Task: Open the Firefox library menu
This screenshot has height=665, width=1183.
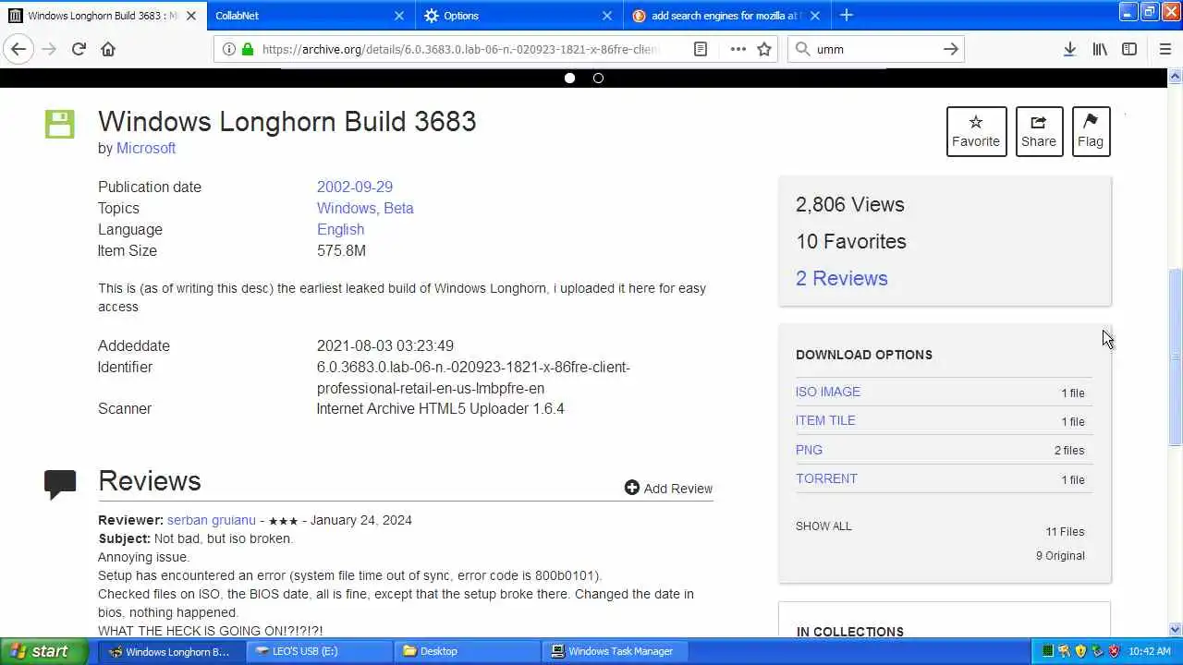Action: [x=1100, y=49]
